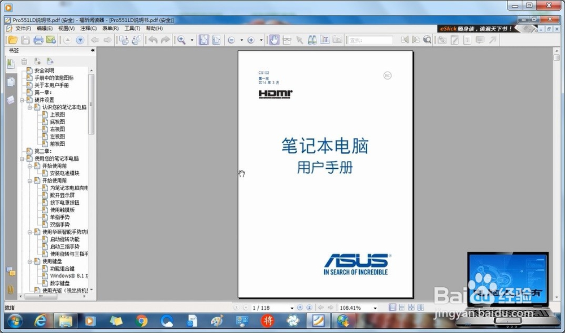
Task: Open the Attachments panel paperclip icon
Action: [x=10, y=289]
